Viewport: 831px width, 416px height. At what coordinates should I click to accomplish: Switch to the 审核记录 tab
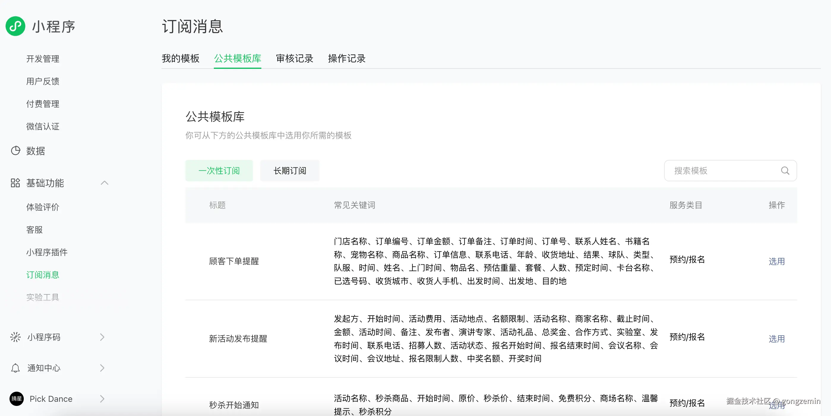294,58
